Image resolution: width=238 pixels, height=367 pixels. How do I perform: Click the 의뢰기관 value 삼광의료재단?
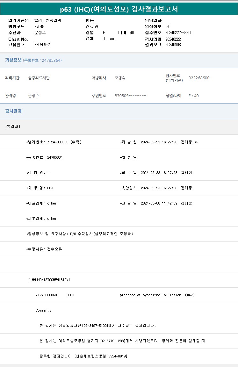[x=39, y=78]
